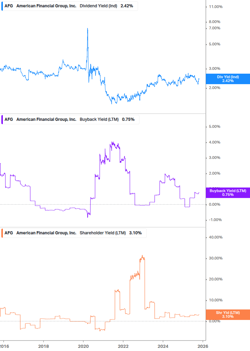The height and width of the screenshot is (351, 250).
Task: Click the 40.00% label on shareholder axis
Action: click(x=215, y=237)
